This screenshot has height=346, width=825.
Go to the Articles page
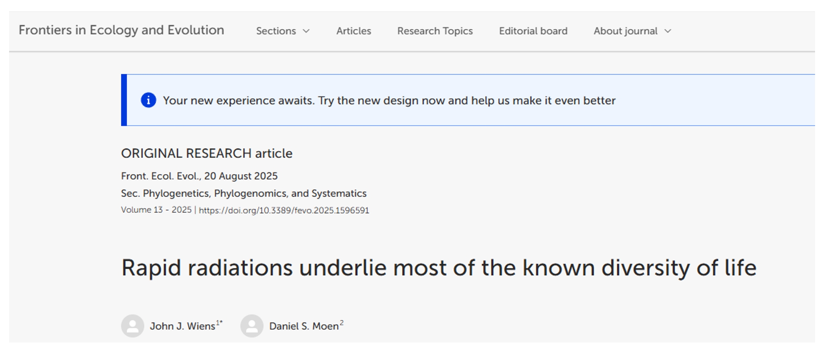point(353,31)
